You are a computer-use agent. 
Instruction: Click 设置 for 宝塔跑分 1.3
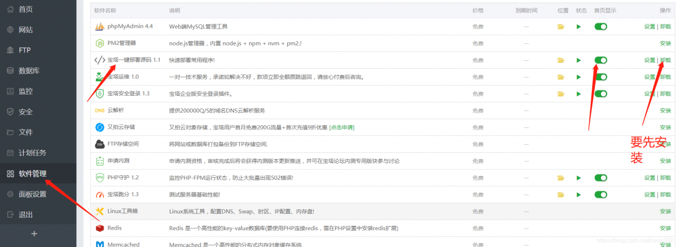pos(649,195)
